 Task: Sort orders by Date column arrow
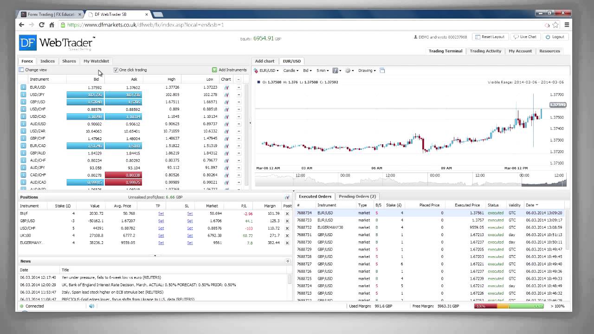[x=537, y=205]
